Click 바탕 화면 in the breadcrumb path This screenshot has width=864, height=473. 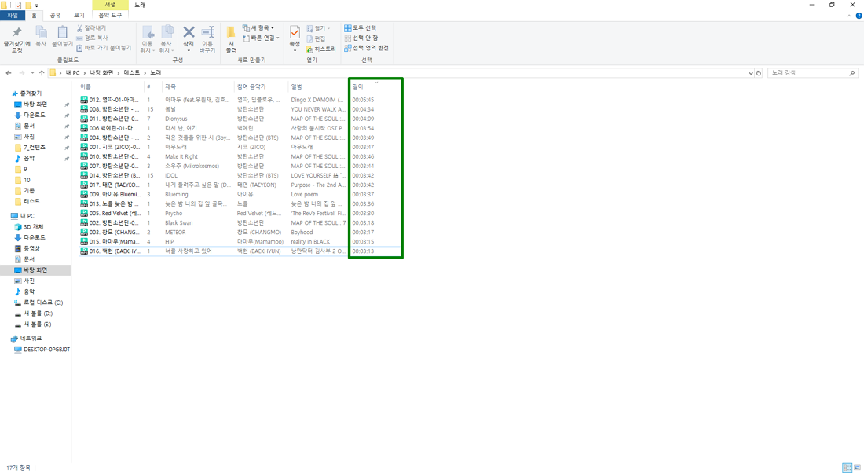click(101, 73)
